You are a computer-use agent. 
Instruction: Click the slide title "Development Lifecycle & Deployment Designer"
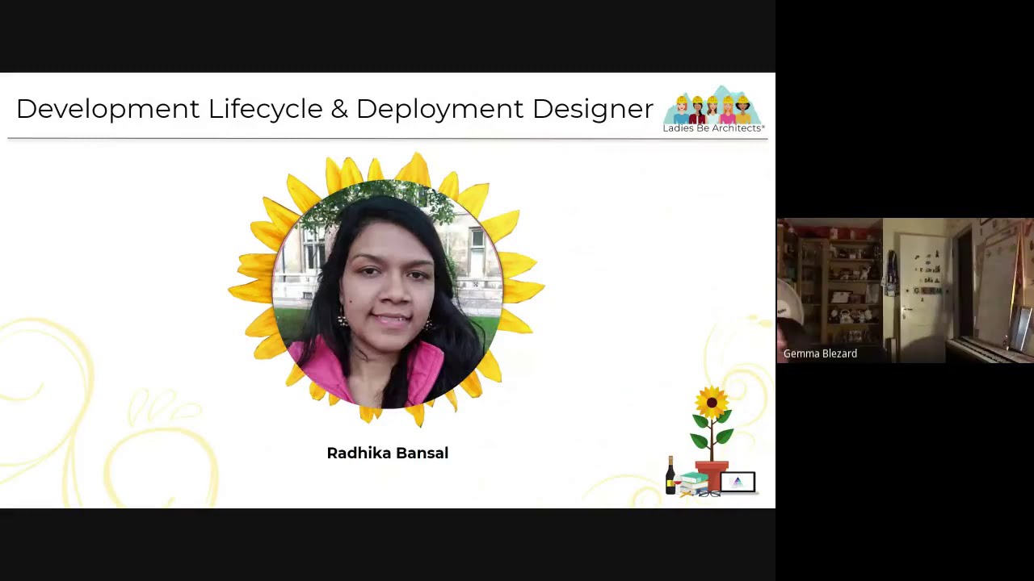click(334, 109)
